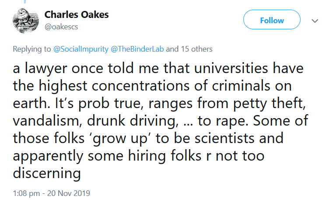
Task: Click '20 Nov 2019' date text
Action: click(x=71, y=192)
